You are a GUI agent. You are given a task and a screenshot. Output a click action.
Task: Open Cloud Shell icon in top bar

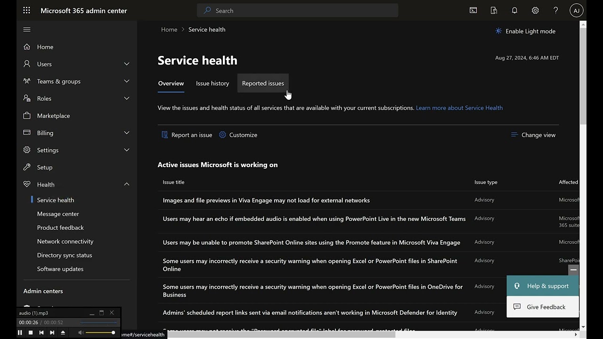point(473,10)
